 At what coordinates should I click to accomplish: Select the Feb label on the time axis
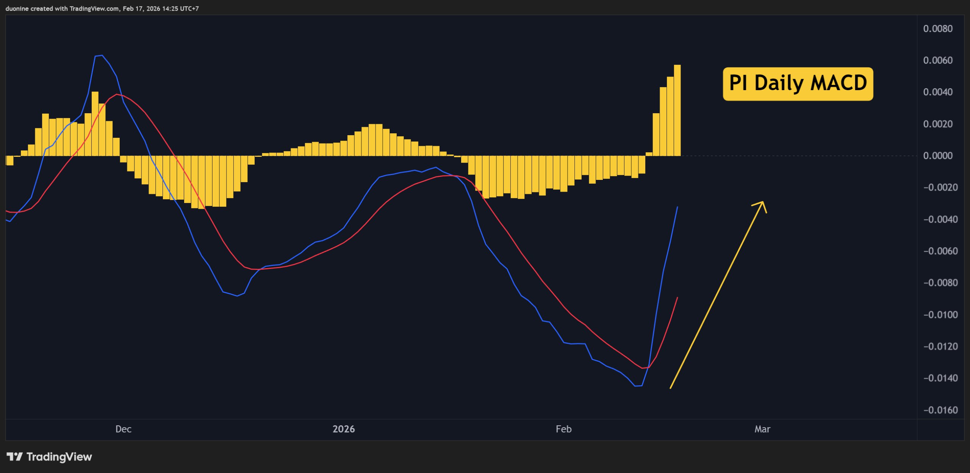click(563, 429)
